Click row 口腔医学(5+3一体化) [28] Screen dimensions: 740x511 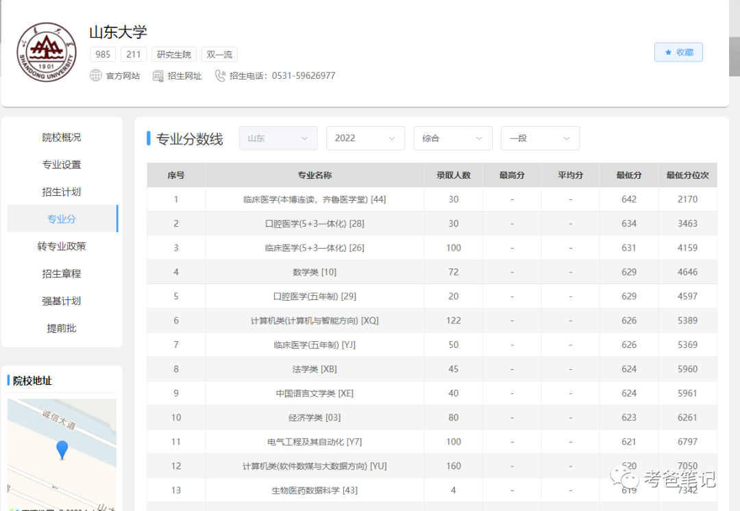[x=432, y=224]
